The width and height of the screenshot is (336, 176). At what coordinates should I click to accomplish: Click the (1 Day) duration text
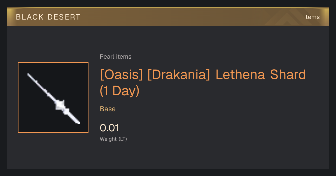[120, 91]
